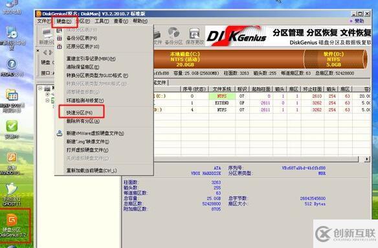378x248 pixels.
Task: Select the green NTFS cell for C:
Action: tap(222, 96)
